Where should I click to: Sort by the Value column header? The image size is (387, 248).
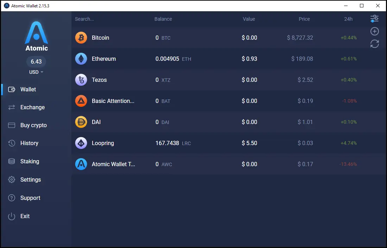tap(249, 19)
